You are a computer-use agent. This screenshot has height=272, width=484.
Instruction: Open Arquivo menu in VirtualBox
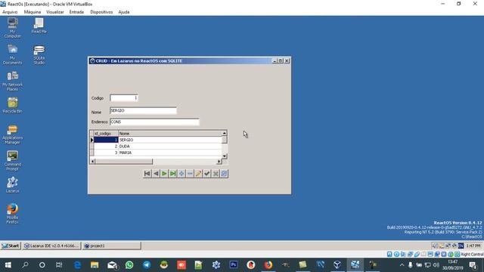(x=10, y=12)
